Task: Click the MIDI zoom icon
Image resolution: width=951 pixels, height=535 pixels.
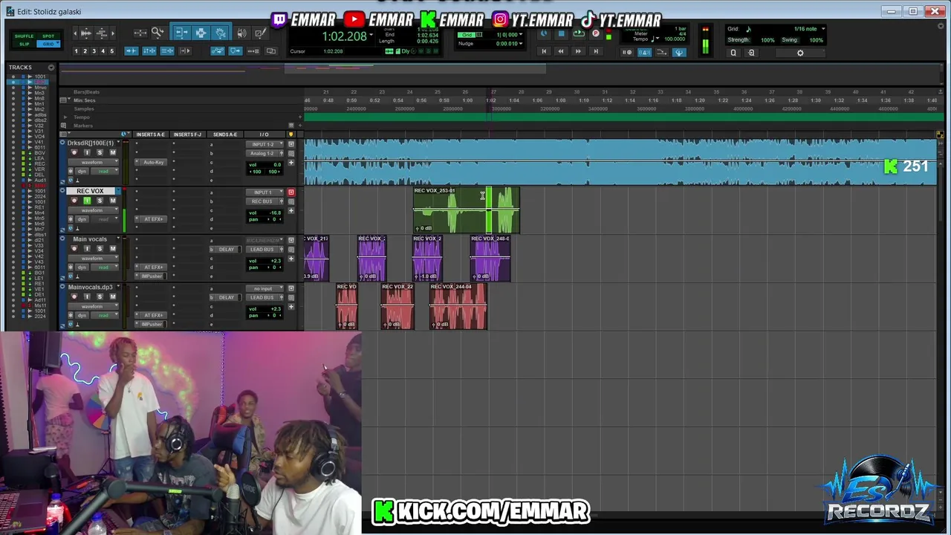Action: tap(102, 33)
